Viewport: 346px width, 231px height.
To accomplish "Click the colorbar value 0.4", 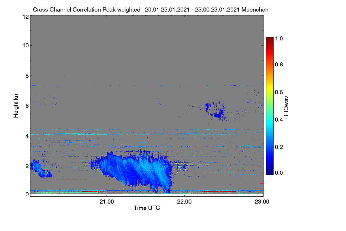I will tap(279, 119).
